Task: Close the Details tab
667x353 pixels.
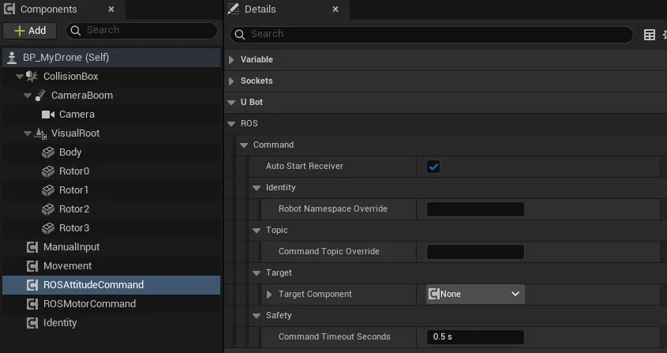Action: 335,9
